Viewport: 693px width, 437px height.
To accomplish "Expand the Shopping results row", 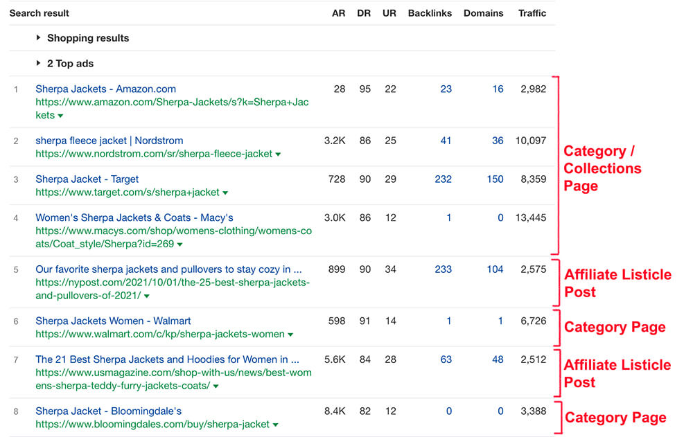I will click(38, 38).
